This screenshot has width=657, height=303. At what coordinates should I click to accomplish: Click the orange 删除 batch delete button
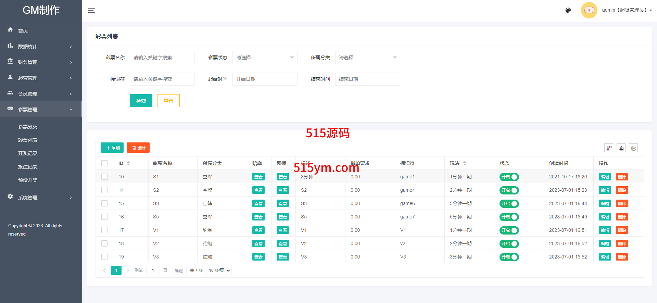(138, 148)
